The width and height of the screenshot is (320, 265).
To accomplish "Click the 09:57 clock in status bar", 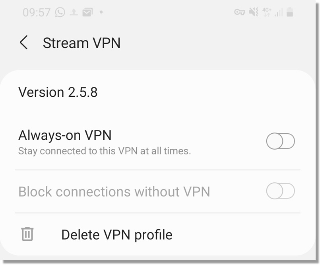I will coord(37,12).
